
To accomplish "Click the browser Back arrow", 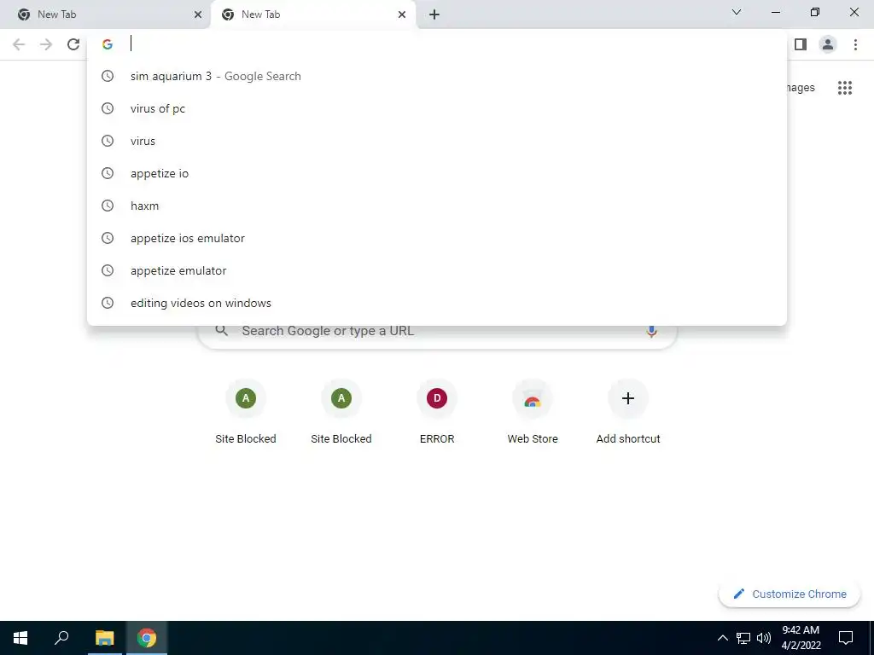I will point(19,44).
